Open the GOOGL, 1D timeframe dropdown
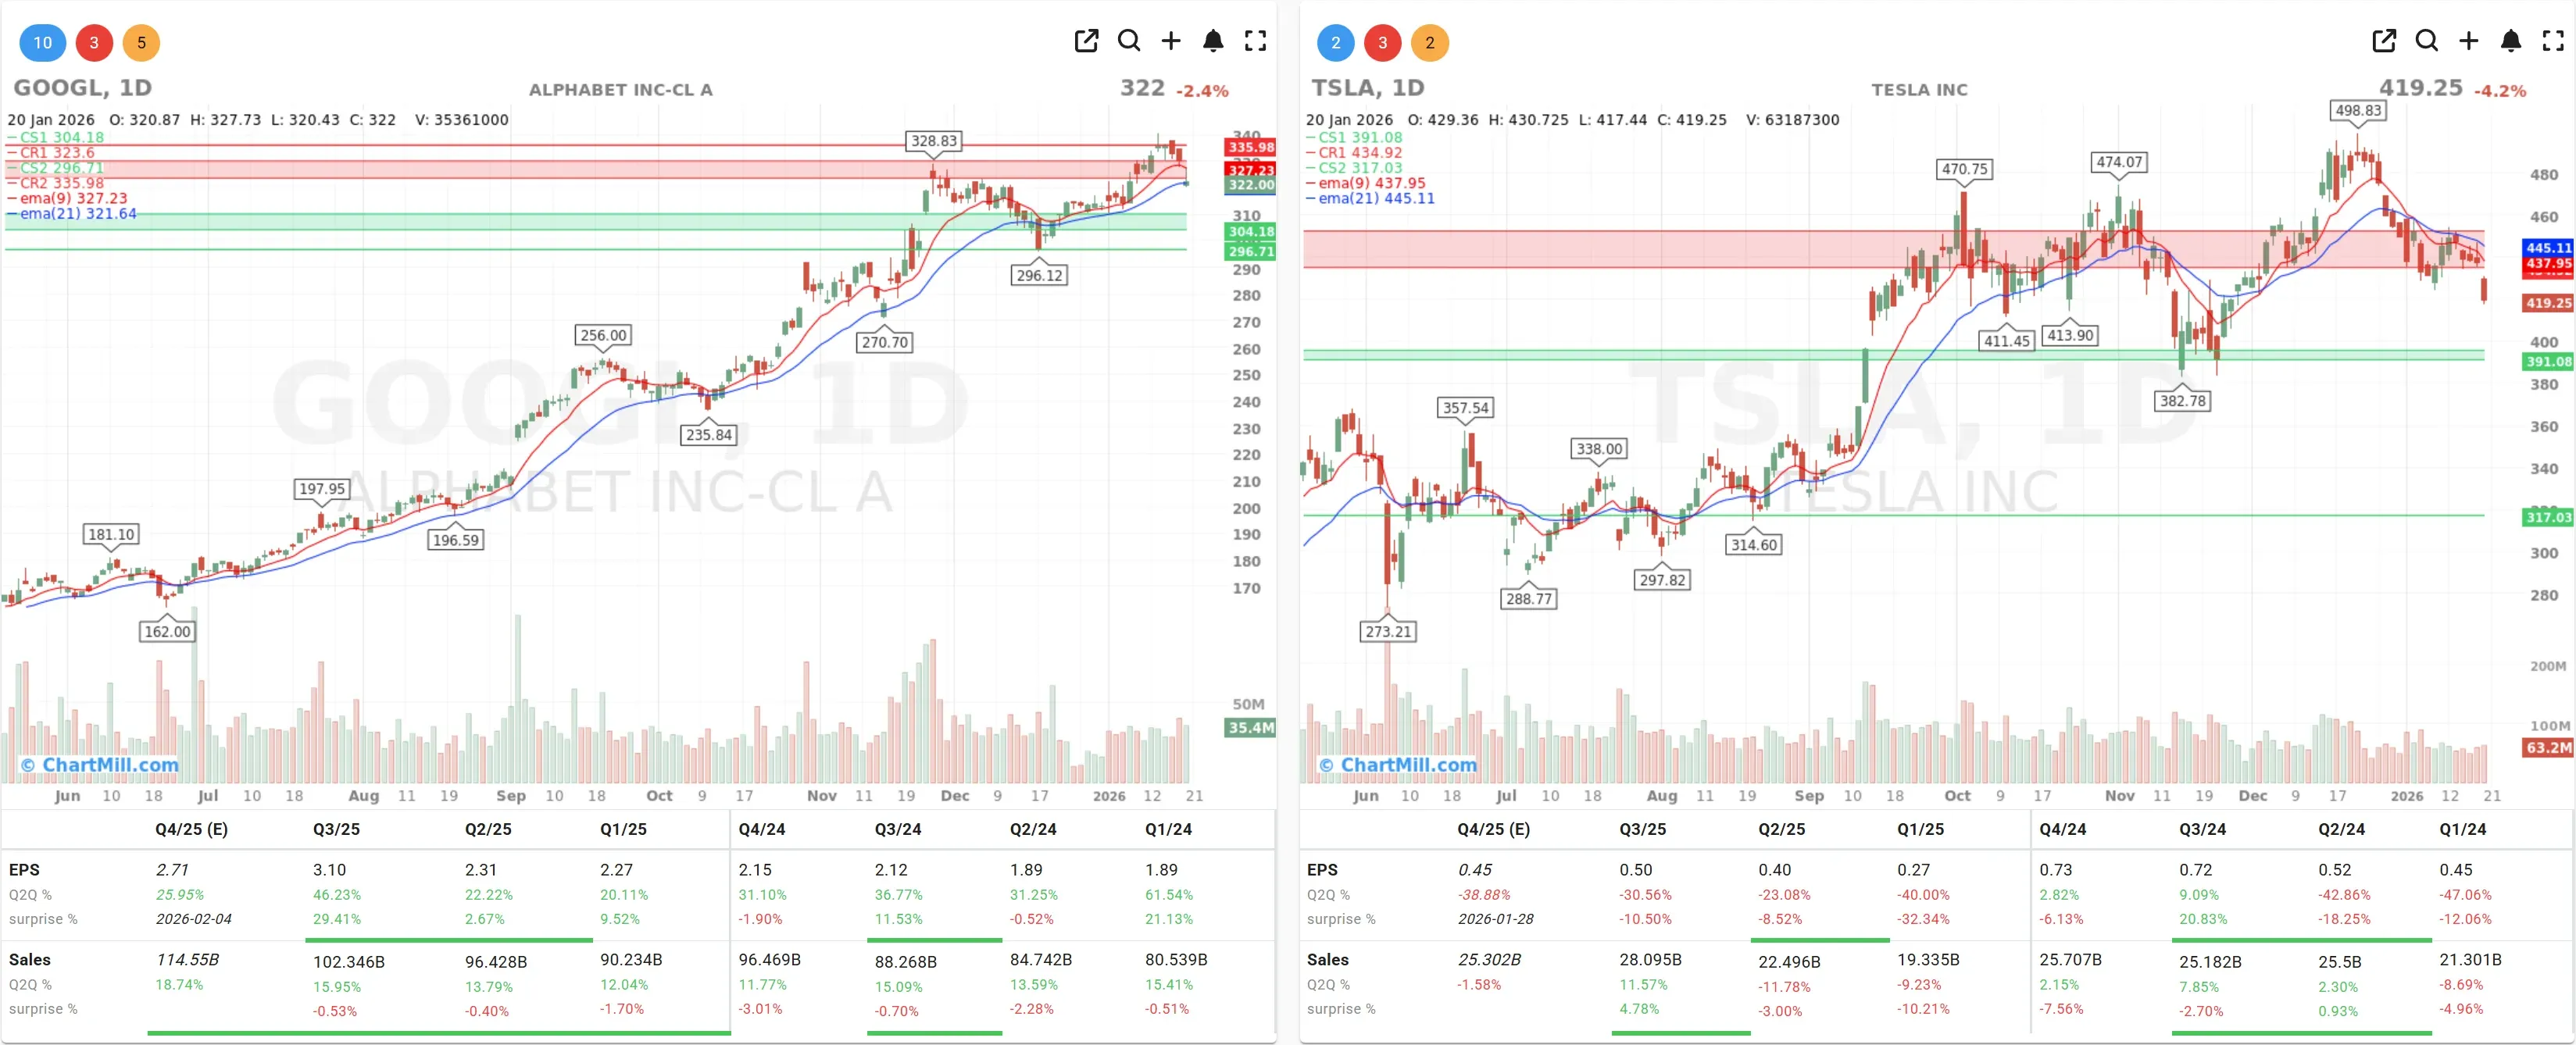The height and width of the screenshot is (1045, 2576). click(82, 88)
